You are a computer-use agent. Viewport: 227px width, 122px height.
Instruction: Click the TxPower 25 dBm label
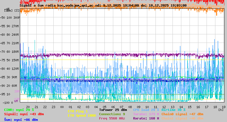(113, 110)
